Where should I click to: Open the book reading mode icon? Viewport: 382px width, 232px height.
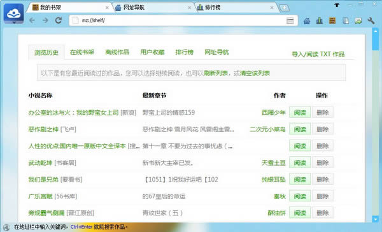click(345, 21)
